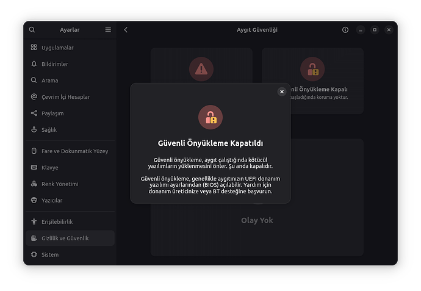Go to Çevrim İçi Hesaplar
This screenshot has height=291, width=421.
[65, 97]
